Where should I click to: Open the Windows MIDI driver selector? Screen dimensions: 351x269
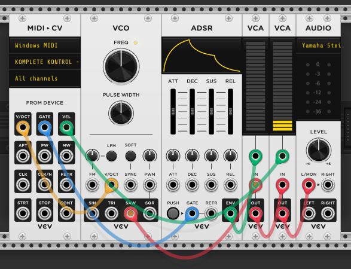pyautogui.click(x=45, y=45)
